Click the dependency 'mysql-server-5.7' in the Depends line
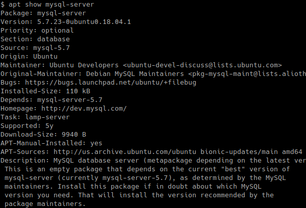The width and height of the screenshot is (306, 208). [70, 100]
